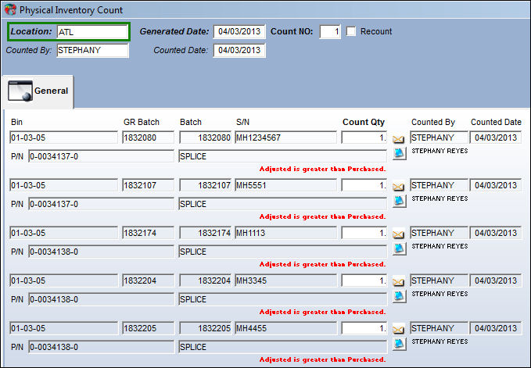
Task: Select S/N field MH1234567
Action: click(x=285, y=138)
